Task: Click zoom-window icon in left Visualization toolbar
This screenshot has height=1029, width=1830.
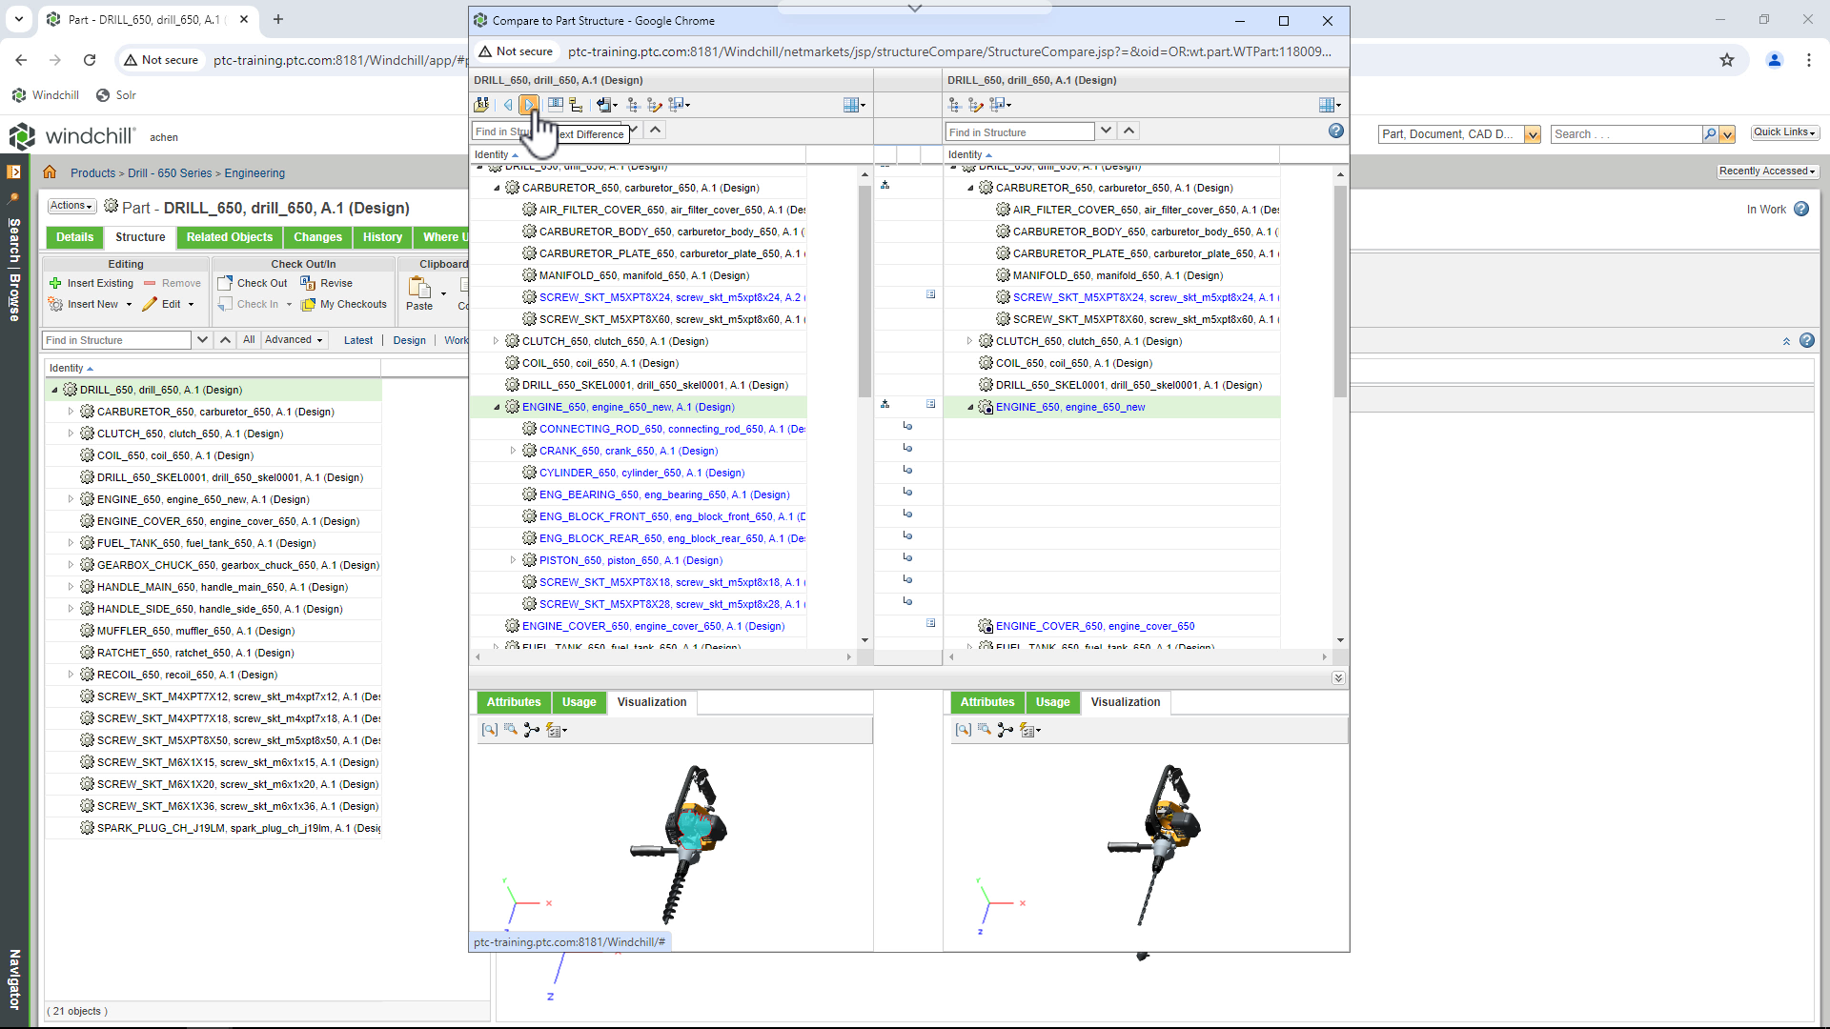Action: [x=511, y=730]
